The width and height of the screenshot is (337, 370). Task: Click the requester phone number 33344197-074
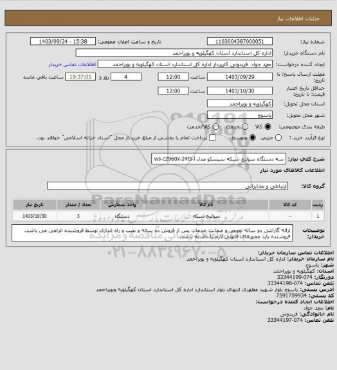(285, 320)
